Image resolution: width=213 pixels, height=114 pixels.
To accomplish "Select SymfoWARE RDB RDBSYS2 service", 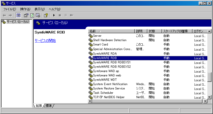I will tap(148, 67).
